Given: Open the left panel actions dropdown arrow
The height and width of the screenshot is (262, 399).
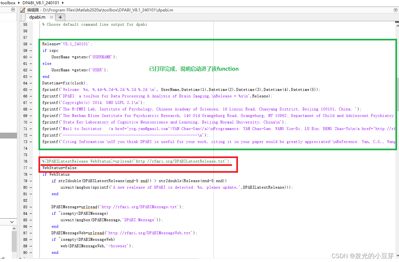Looking at the screenshot, I should (x=13, y=10).
